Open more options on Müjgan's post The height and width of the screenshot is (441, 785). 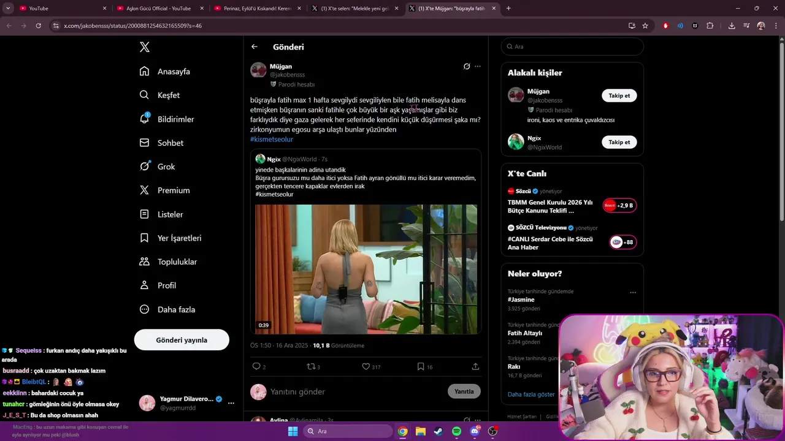click(478, 66)
